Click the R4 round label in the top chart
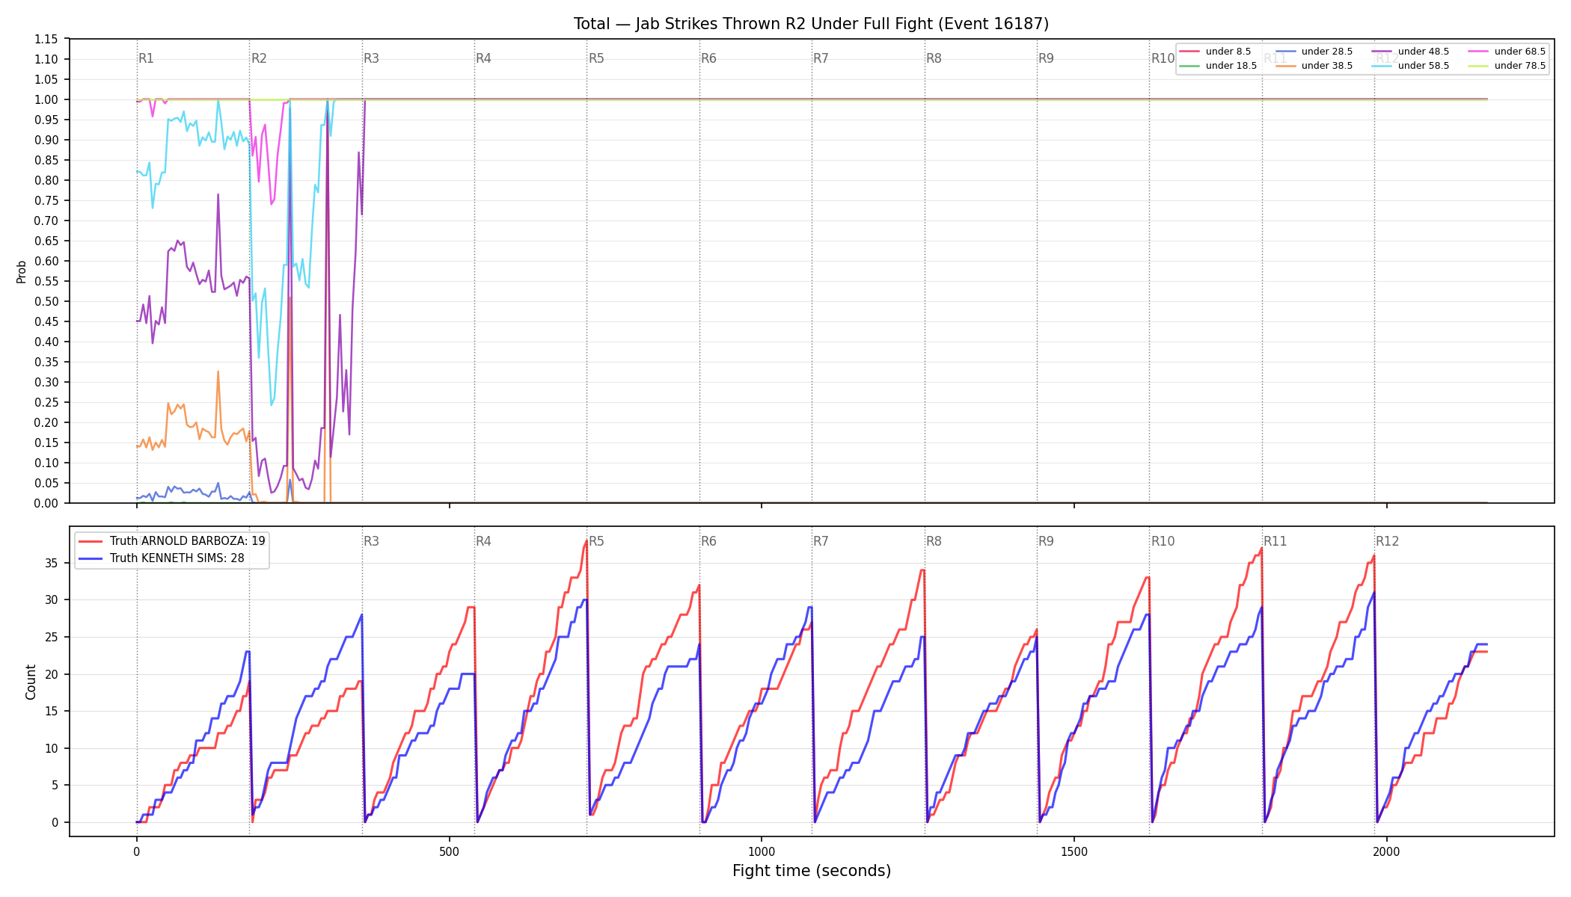The width and height of the screenshot is (1571, 897). [483, 58]
